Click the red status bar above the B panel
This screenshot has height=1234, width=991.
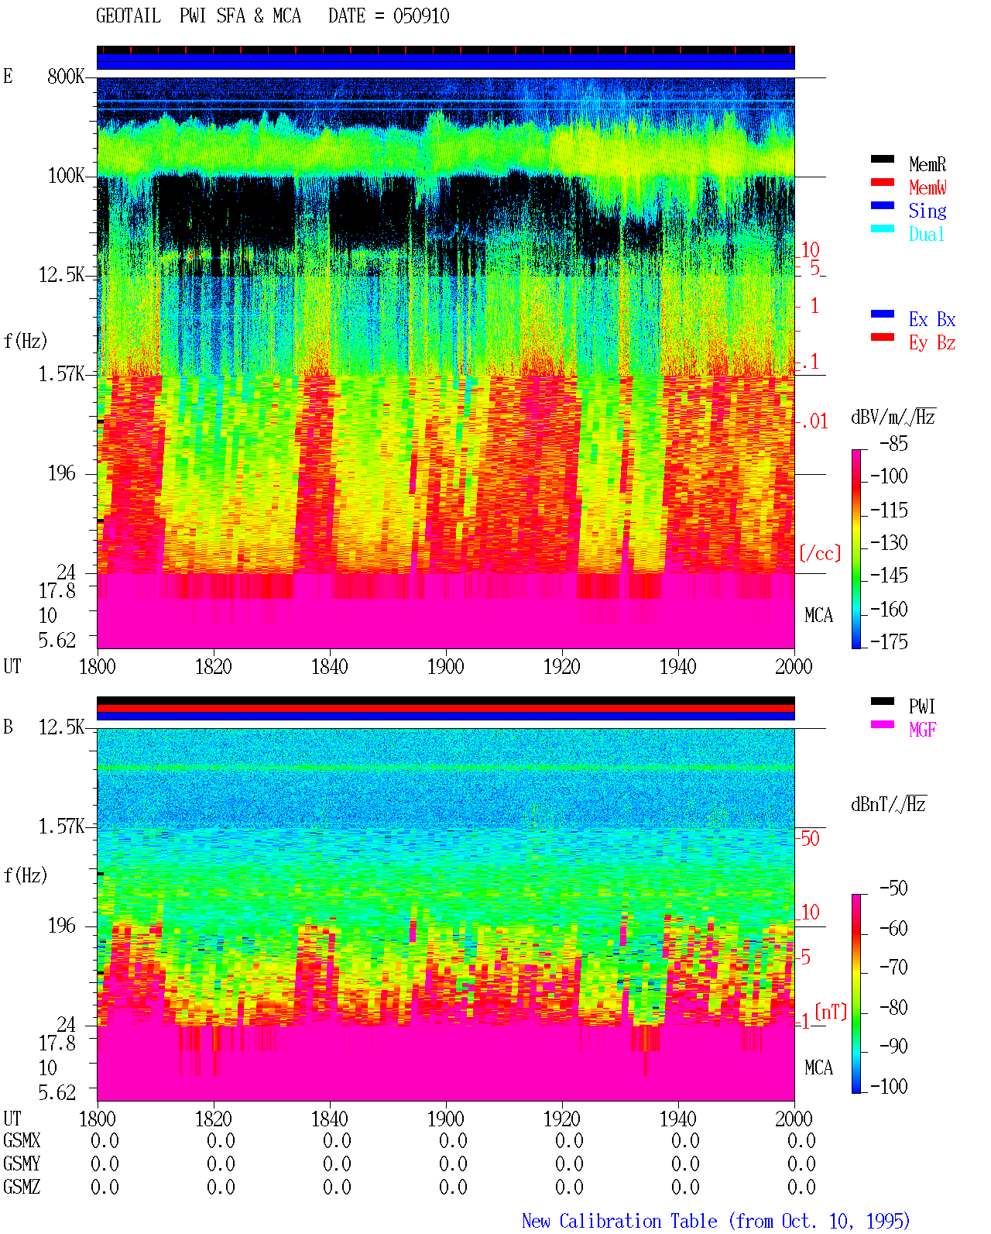coord(445,708)
